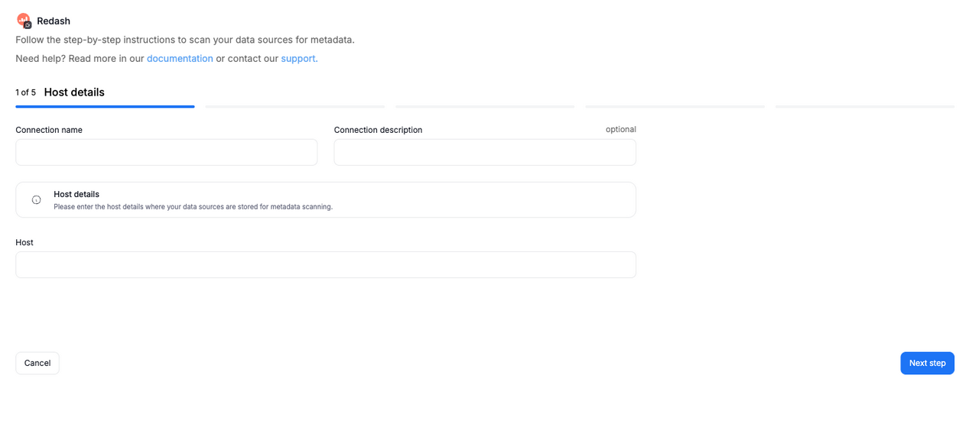Open the documentation link
975x427 pixels.
tap(180, 59)
